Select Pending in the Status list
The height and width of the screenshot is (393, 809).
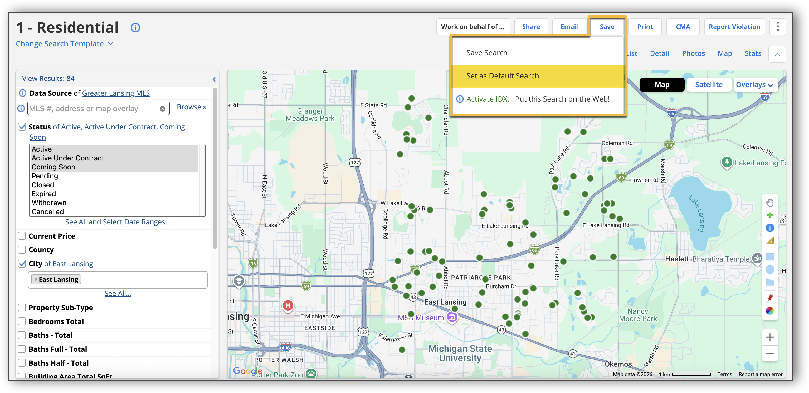pos(114,176)
